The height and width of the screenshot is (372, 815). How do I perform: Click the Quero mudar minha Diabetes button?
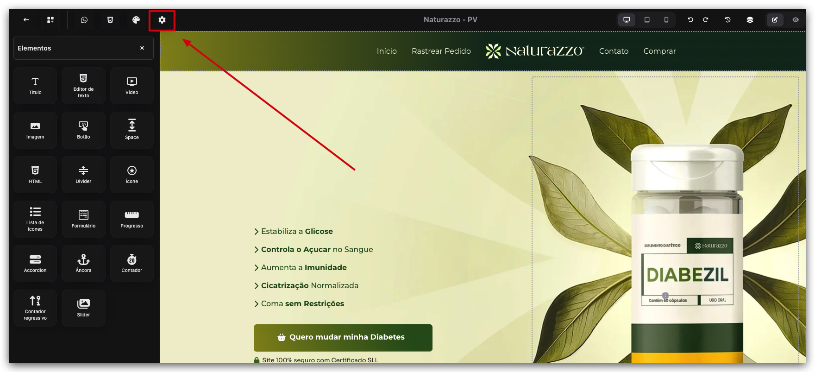(343, 337)
